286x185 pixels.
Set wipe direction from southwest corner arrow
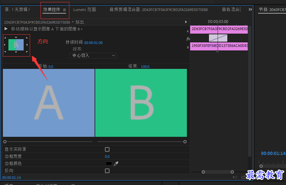[5, 52]
